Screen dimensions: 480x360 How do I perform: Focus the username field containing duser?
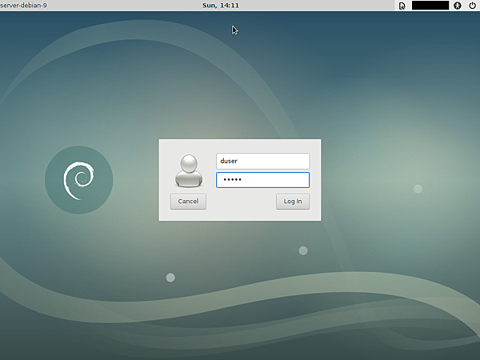pos(262,161)
